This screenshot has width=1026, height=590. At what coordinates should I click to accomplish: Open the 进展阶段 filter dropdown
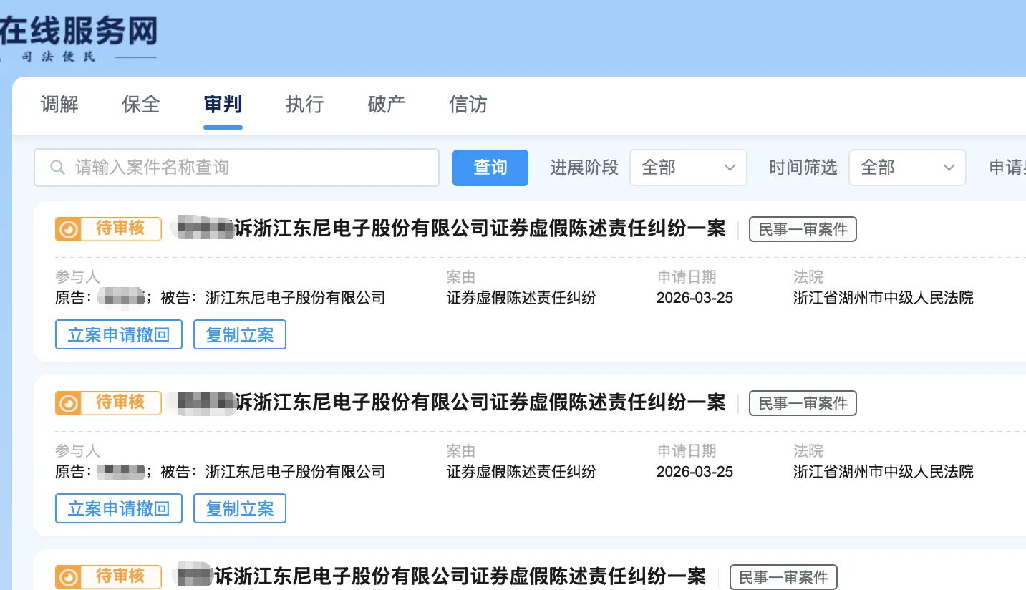click(x=687, y=168)
